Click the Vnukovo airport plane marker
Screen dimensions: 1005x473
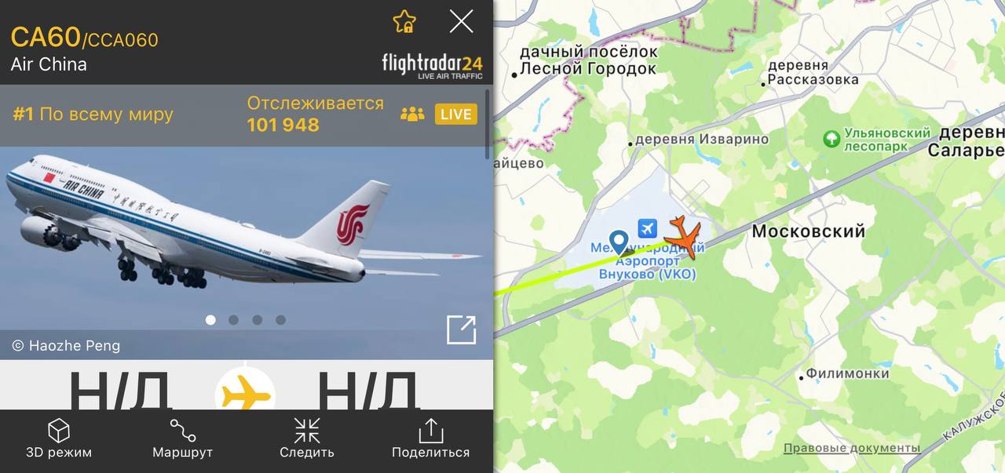[x=648, y=227]
